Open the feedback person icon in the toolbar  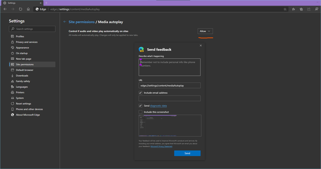316,9
